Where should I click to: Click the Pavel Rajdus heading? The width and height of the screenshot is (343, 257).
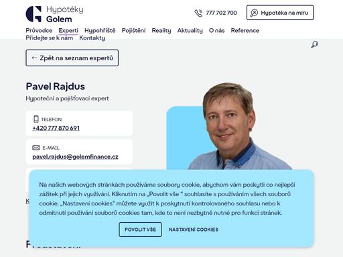click(x=56, y=86)
